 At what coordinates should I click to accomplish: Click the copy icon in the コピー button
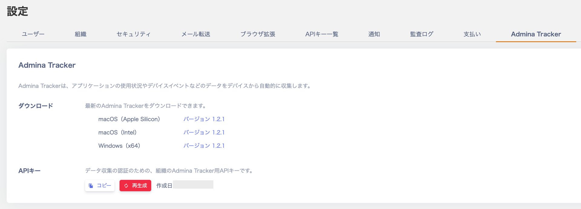coord(91,186)
